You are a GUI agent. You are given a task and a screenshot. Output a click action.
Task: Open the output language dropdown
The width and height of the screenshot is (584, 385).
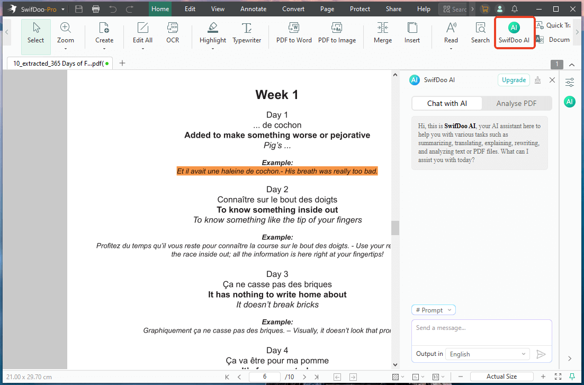(487, 354)
